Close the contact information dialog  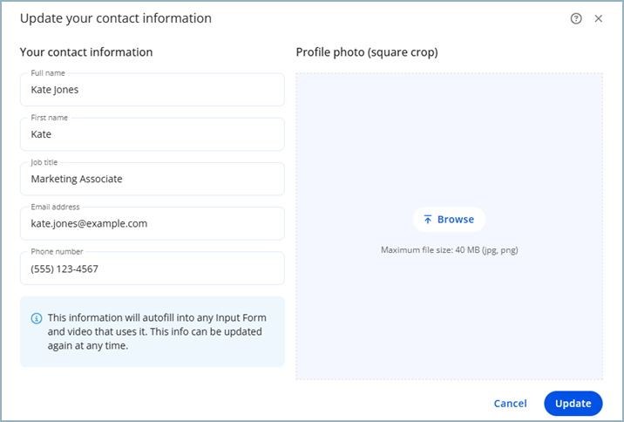(x=599, y=18)
